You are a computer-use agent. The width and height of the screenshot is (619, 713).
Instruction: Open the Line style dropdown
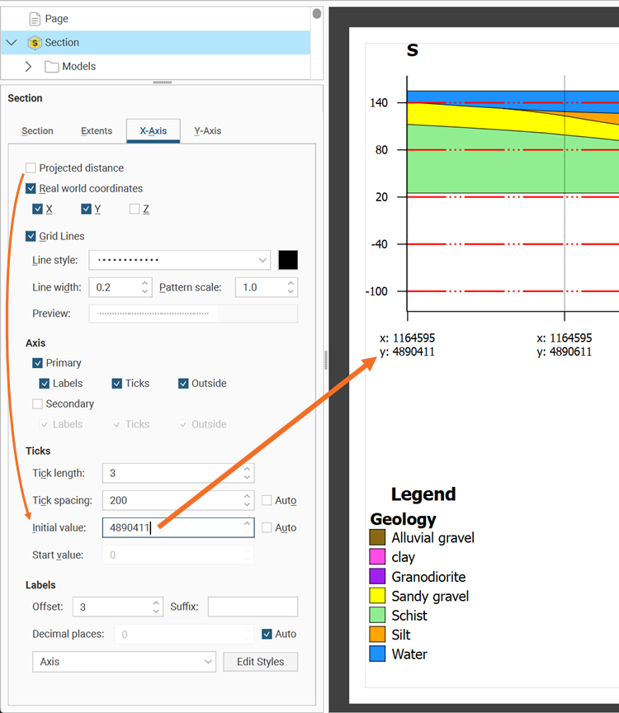[179, 260]
